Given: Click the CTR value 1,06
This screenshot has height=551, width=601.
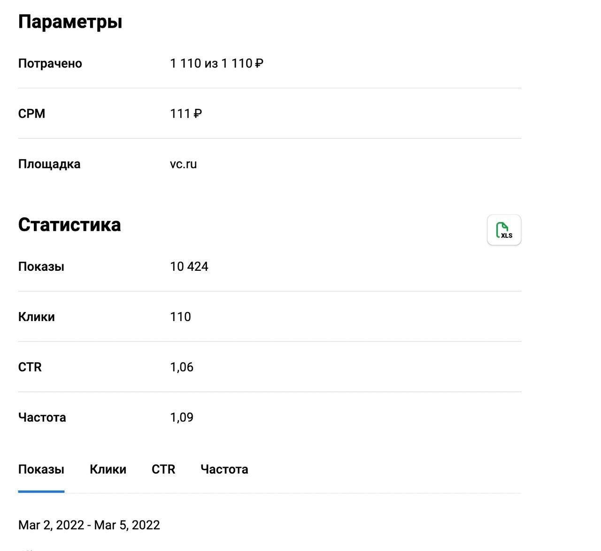Looking at the screenshot, I should pos(182,367).
